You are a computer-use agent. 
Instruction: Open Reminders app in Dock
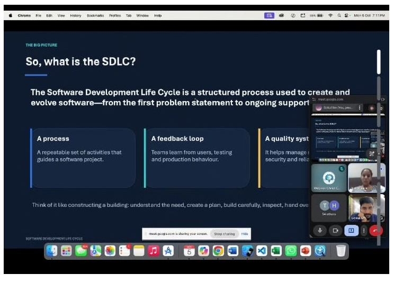(x=124, y=251)
